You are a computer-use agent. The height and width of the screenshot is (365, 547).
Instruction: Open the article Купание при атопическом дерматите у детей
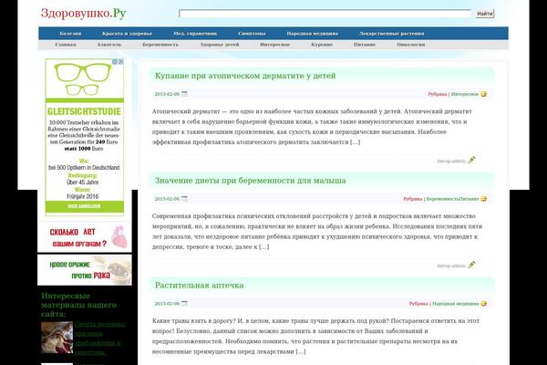(x=245, y=76)
